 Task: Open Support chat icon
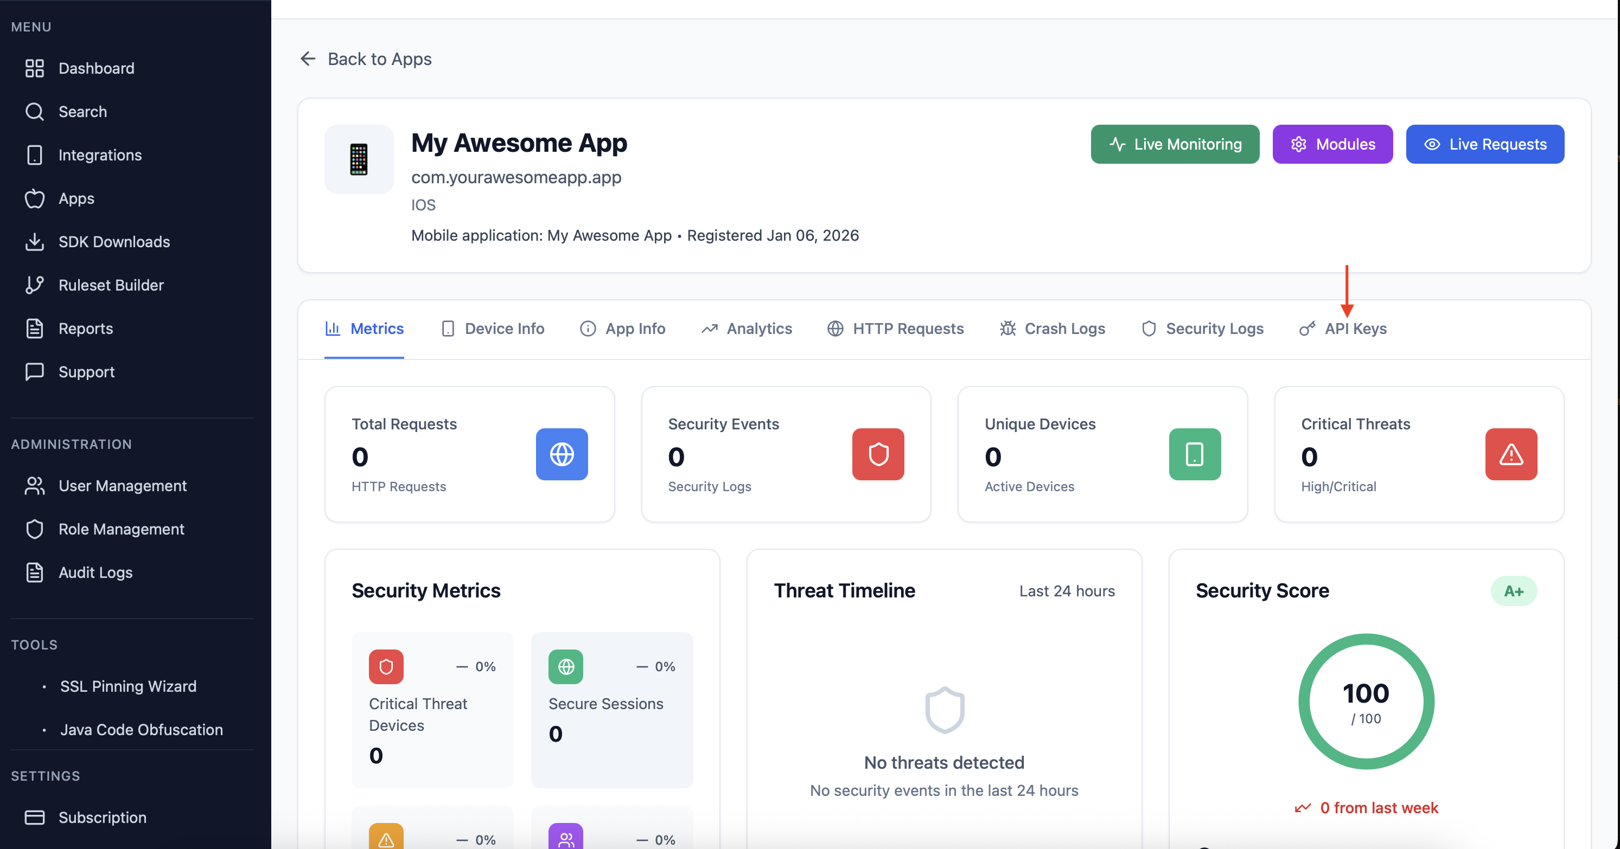coord(35,371)
